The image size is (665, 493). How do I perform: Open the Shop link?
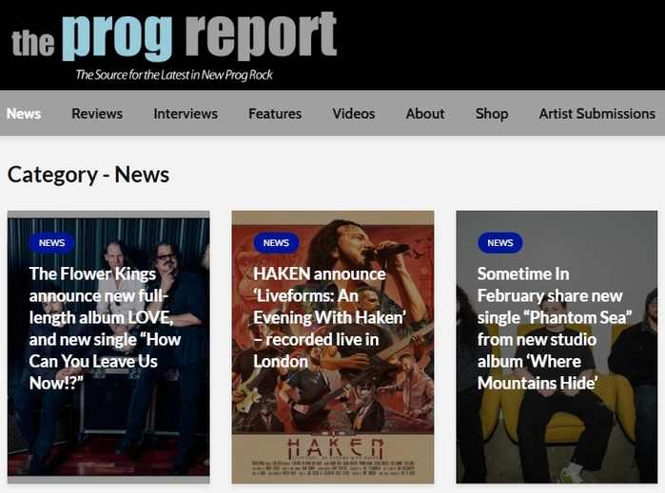tap(492, 113)
